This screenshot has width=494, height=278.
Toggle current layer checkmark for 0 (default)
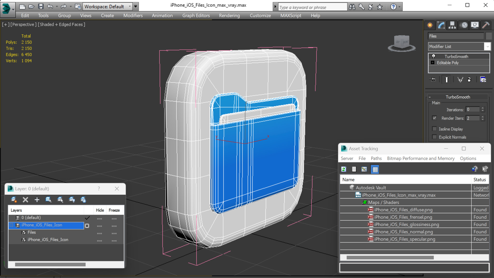click(87, 218)
